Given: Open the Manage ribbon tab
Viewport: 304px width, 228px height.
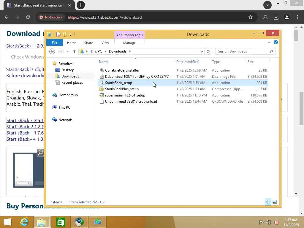Looking at the screenshot, I should click(129, 43).
